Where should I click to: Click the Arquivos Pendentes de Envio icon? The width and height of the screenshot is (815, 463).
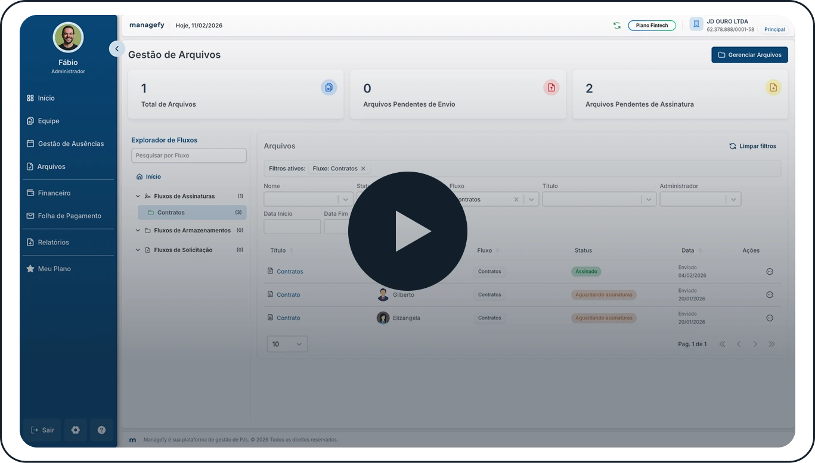click(x=551, y=88)
